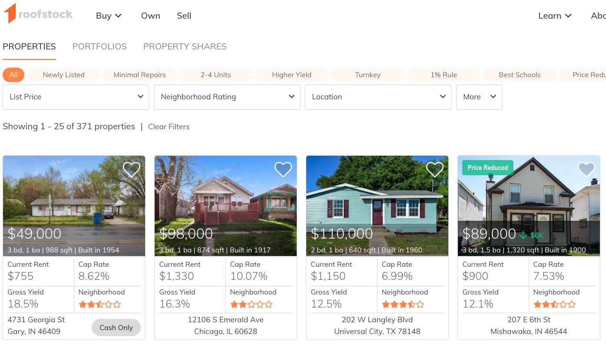Click heart icon on 207 E 6th St
The width and height of the screenshot is (606, 347).
click(x=586, y=169)
